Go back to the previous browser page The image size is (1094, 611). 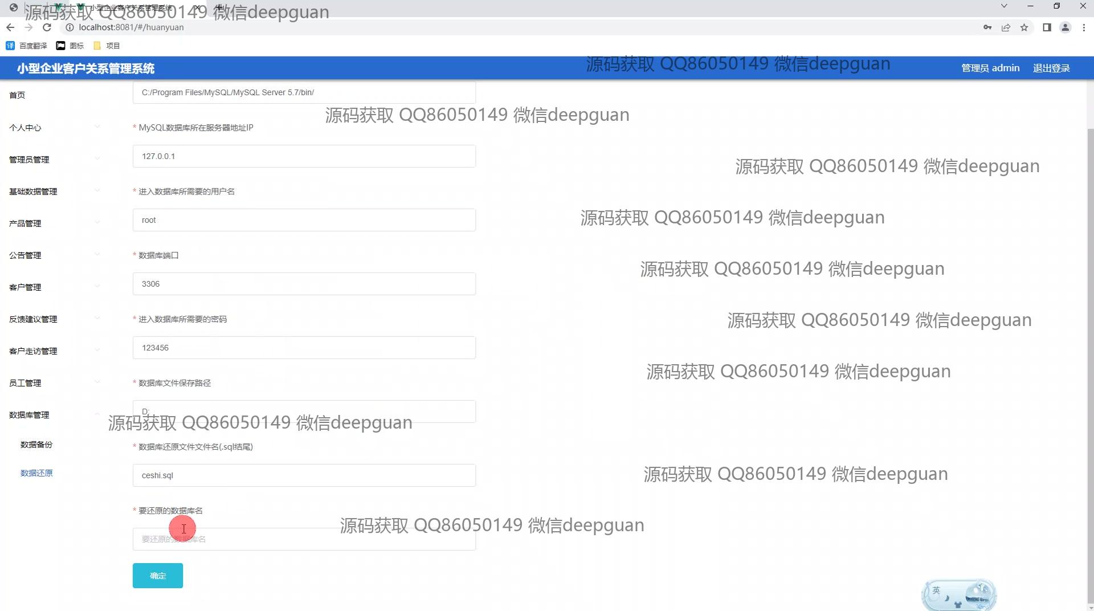click(x=10, y=27)
